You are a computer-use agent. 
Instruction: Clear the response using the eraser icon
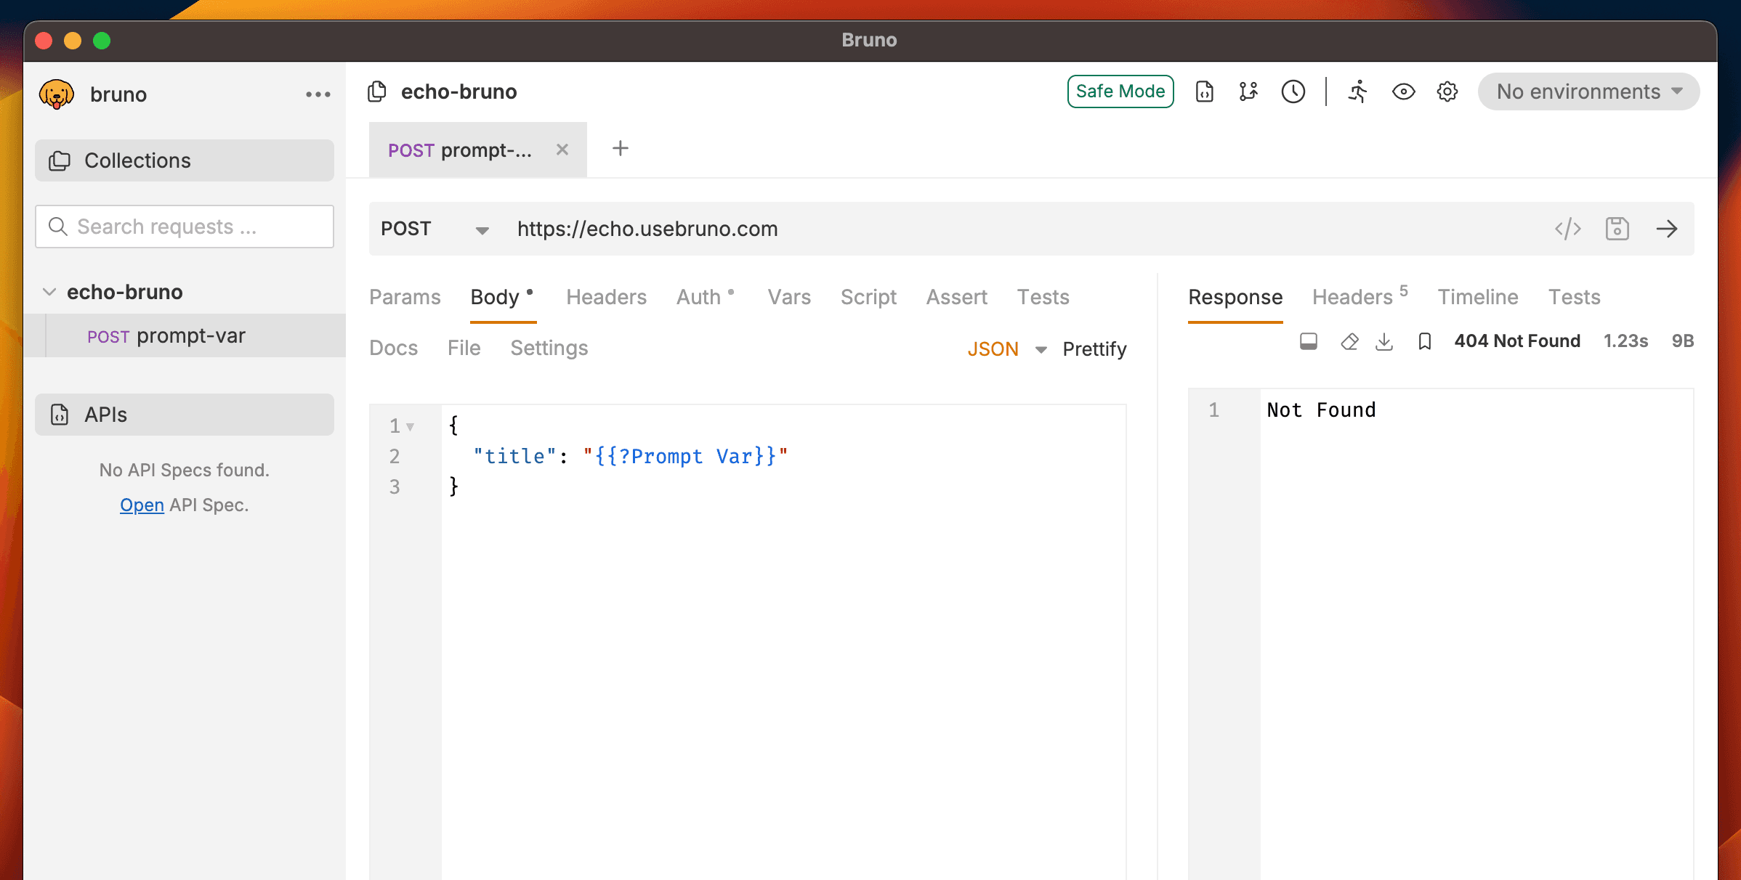coord(1349,341)
